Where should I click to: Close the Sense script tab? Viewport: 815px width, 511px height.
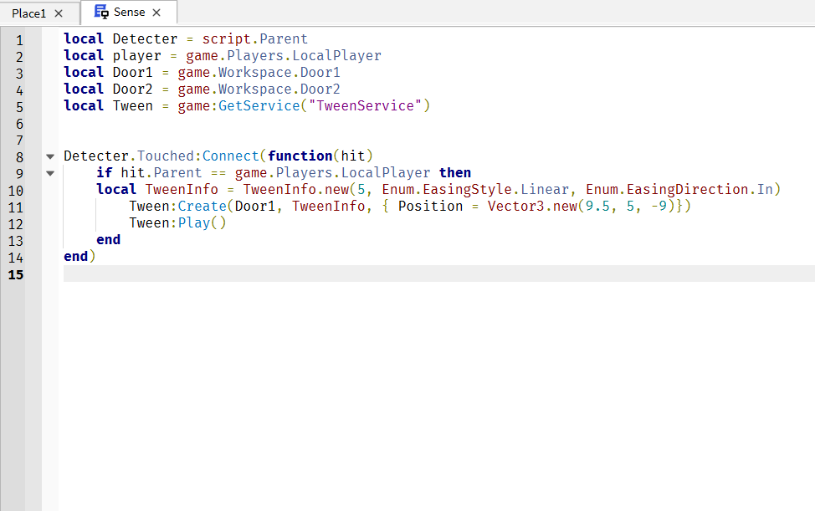click(x=156, y=13)
